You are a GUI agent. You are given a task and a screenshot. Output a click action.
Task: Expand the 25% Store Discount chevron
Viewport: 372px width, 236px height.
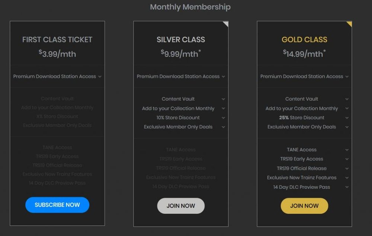click(x=347, y=118)
